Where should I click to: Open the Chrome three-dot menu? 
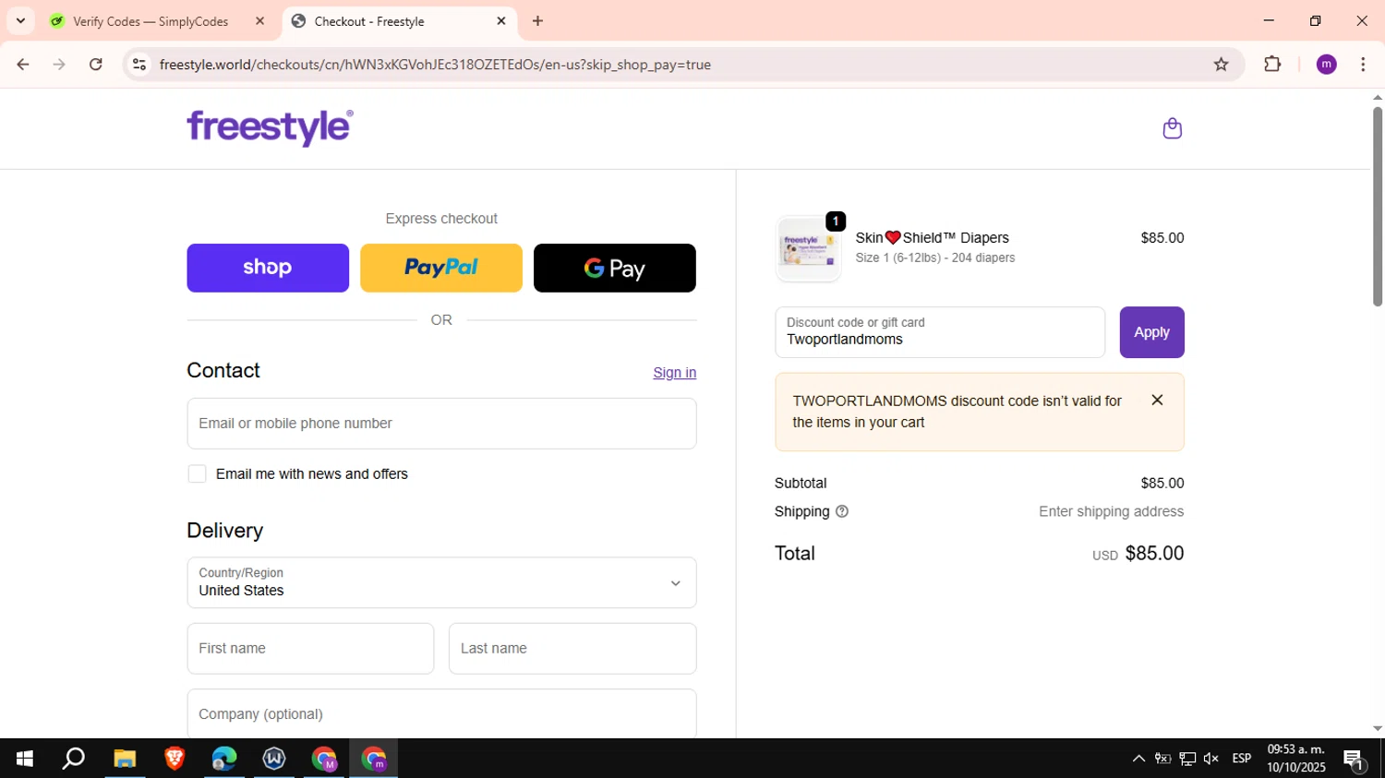pyautogui.click(x=1363, y=65)
